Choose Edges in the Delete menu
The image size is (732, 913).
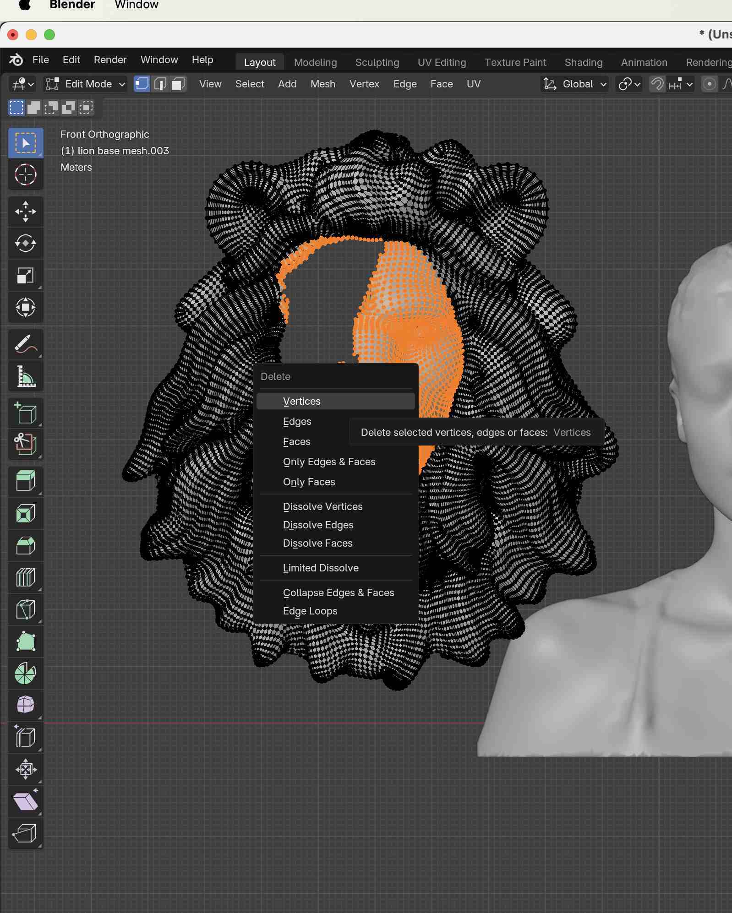coord(336,421)
